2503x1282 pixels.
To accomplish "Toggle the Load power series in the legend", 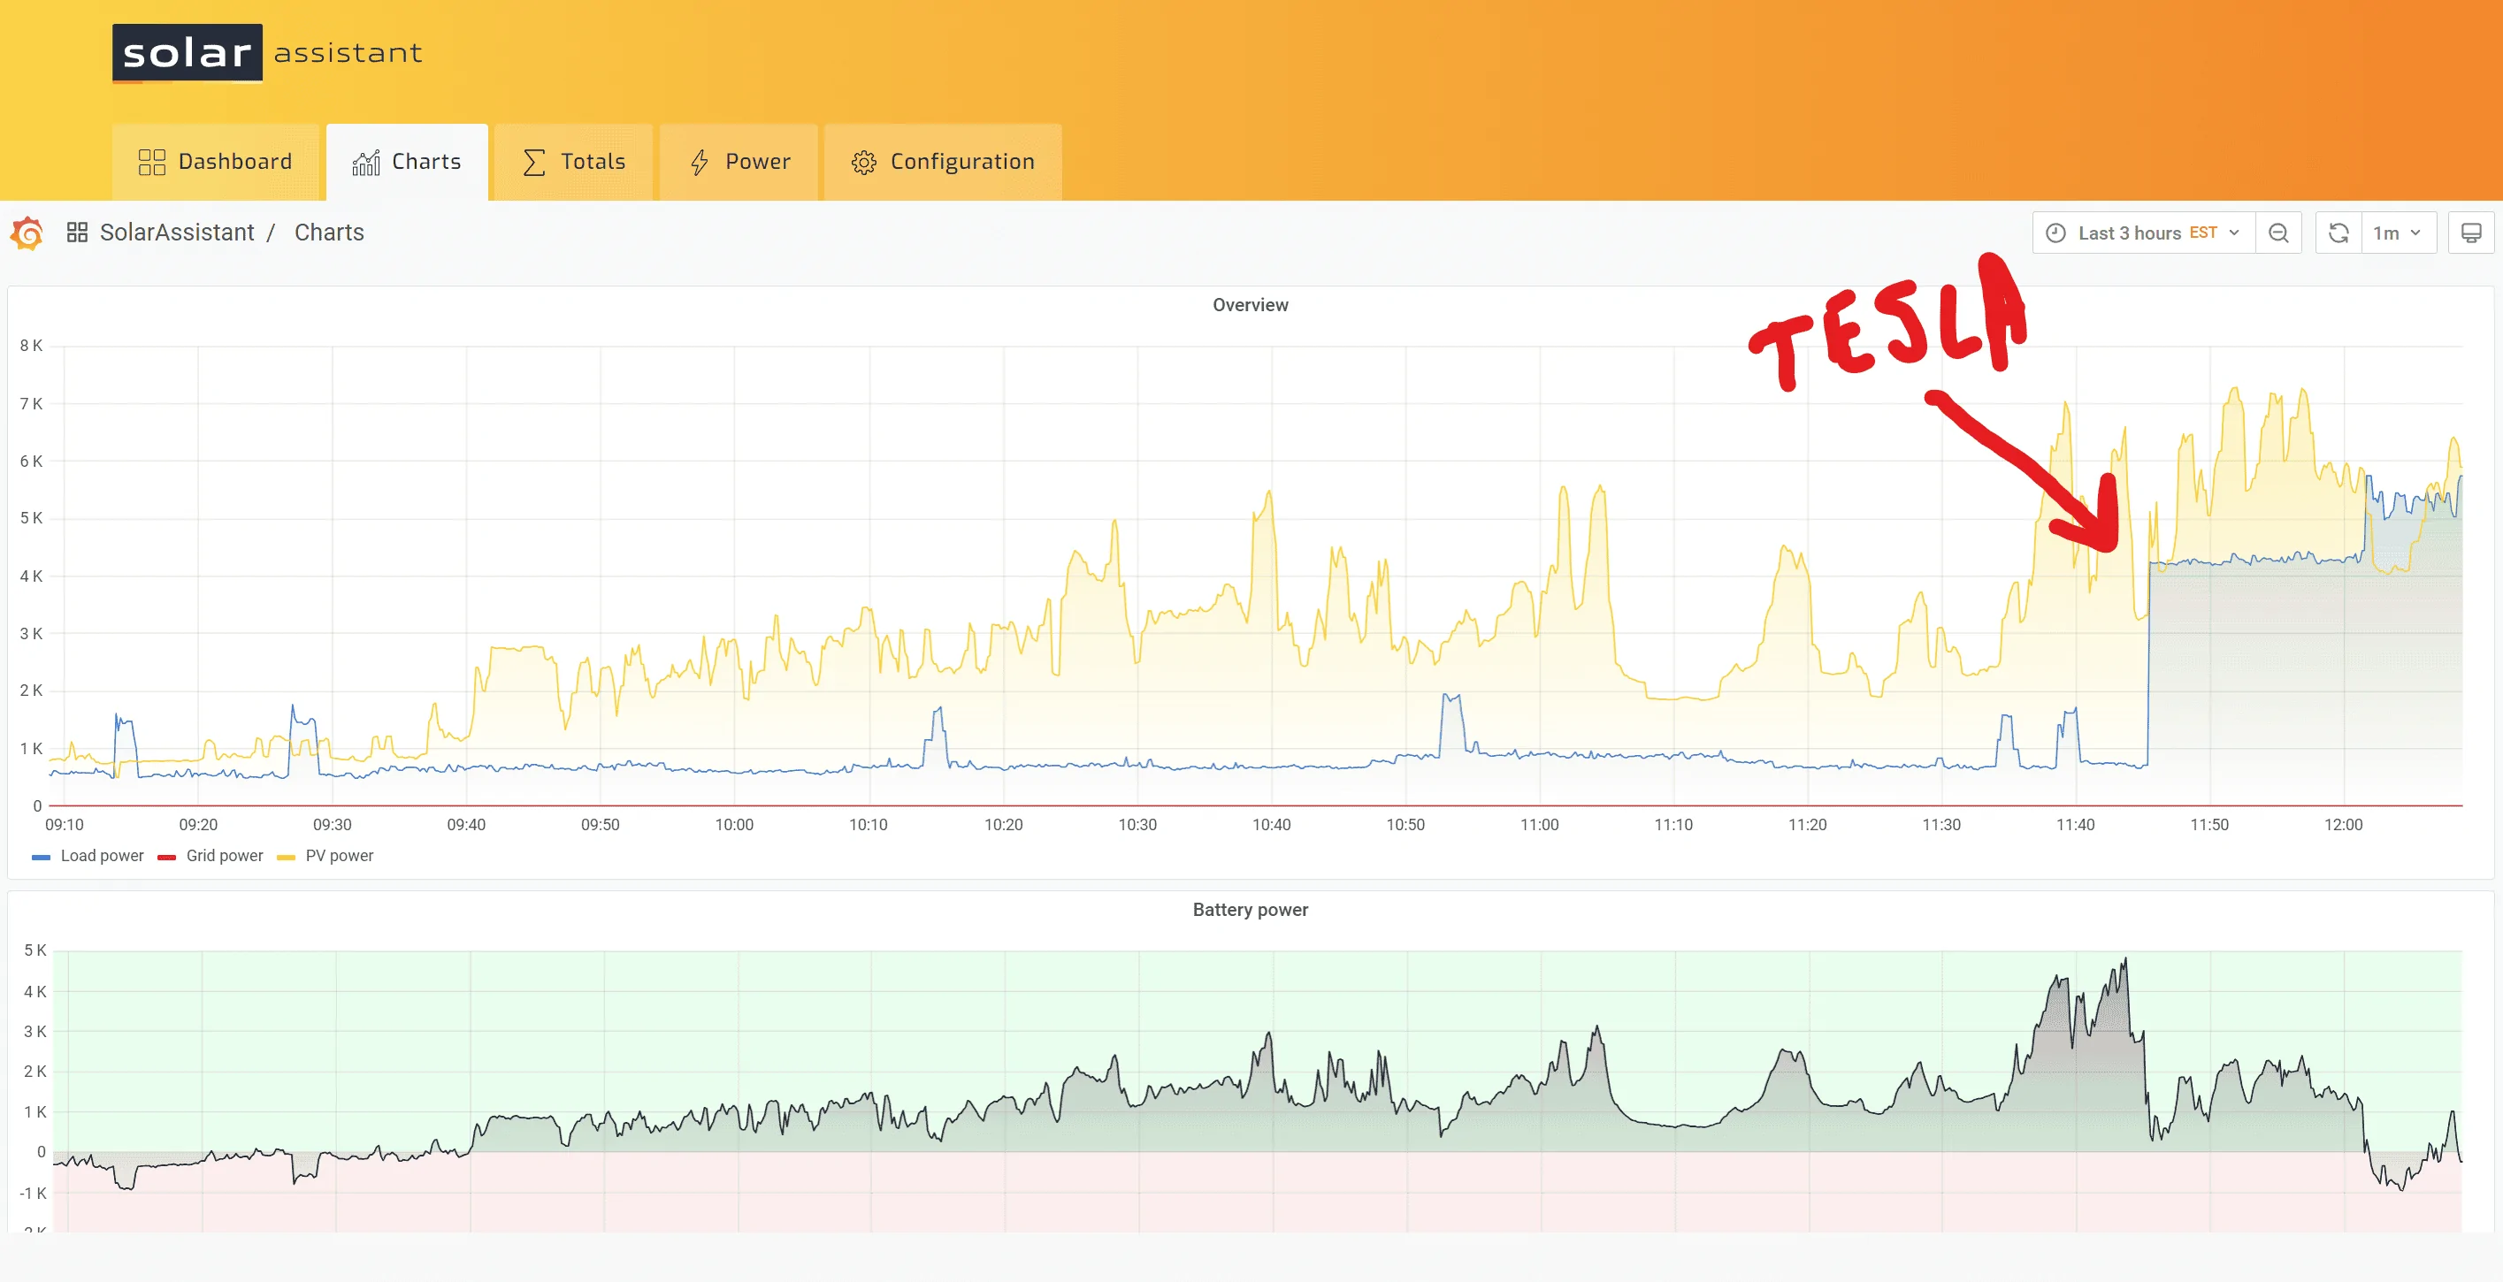I will tap(101, 856).
